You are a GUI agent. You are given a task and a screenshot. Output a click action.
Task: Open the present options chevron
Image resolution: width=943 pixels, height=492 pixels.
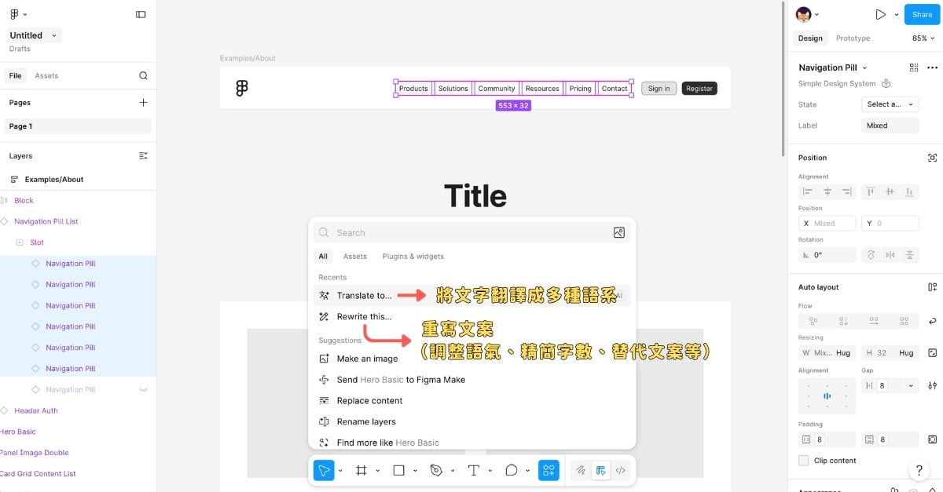pos(897,15)
